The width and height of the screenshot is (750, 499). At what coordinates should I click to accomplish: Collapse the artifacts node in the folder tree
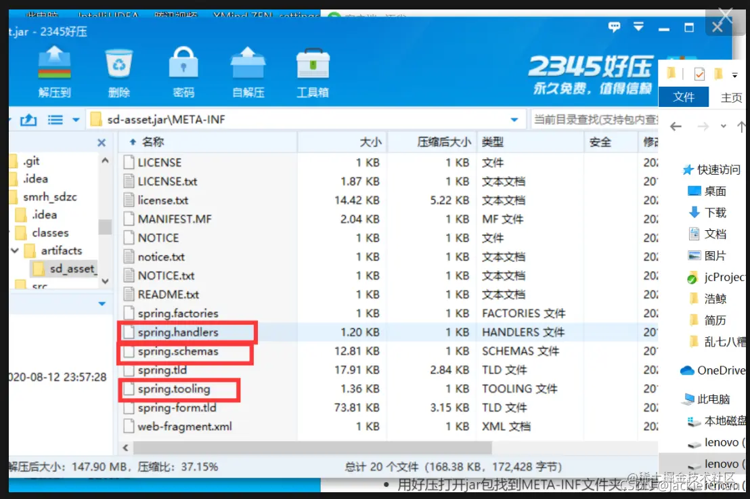[15, 251]
